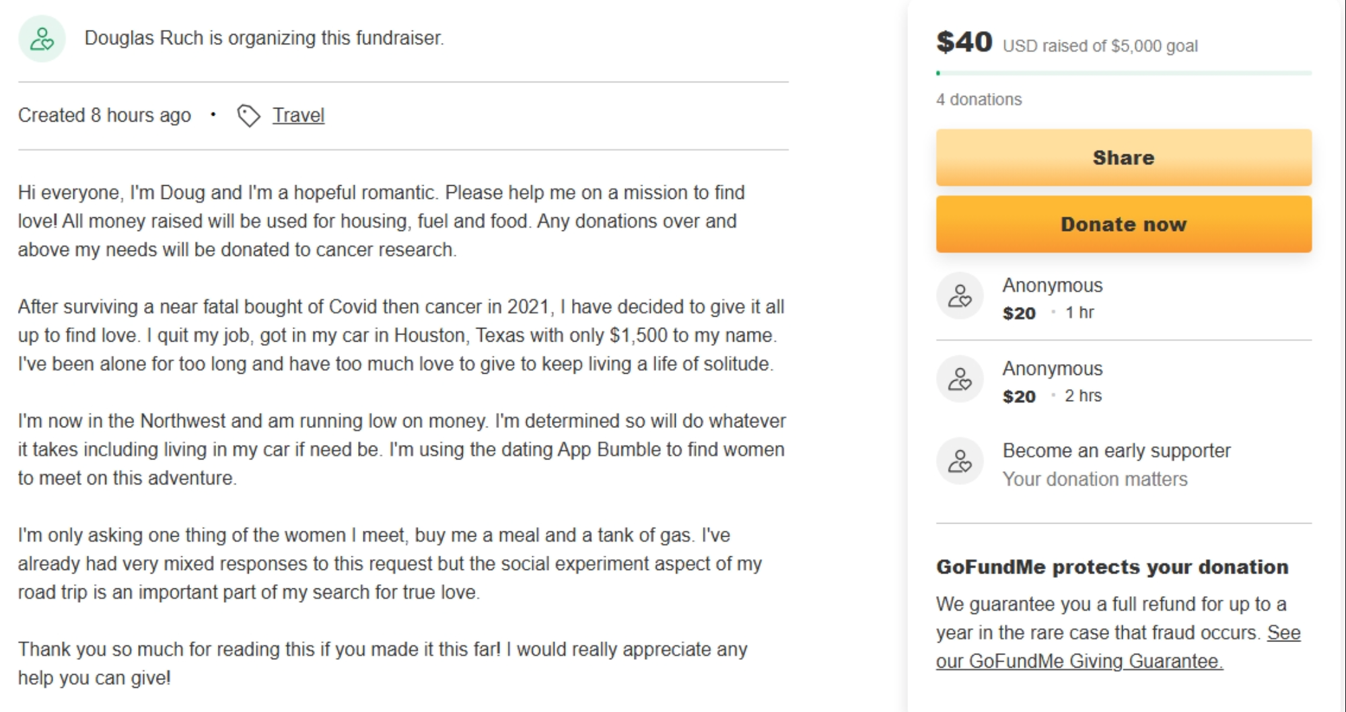Screen dimensions: 1346x712
Task: Click the organizer name Douglas Ruch text
Action: coord(143,38)
